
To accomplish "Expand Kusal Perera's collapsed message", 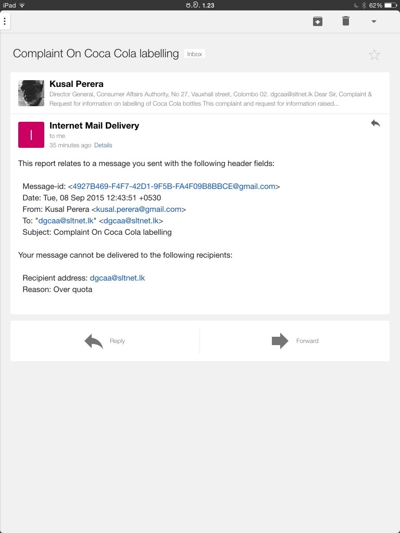I will click(x=208, y=94).
